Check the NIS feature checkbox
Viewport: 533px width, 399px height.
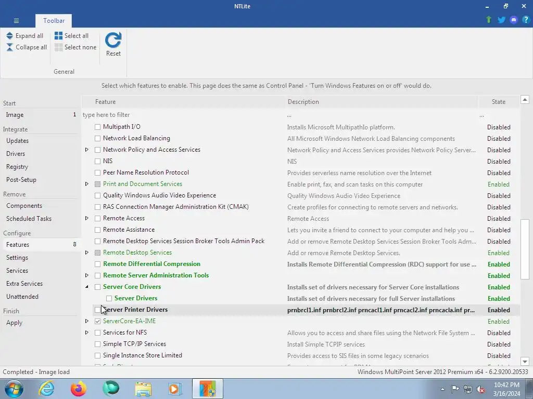[97, 161]
